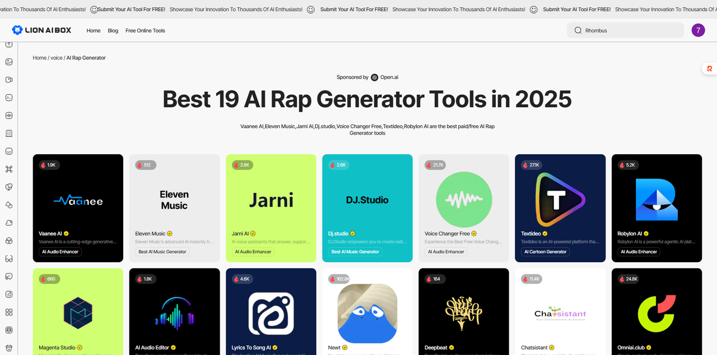The image size is (717, 355).
Task: Open the building/business category in the sidebar
Action: [9, 134]
